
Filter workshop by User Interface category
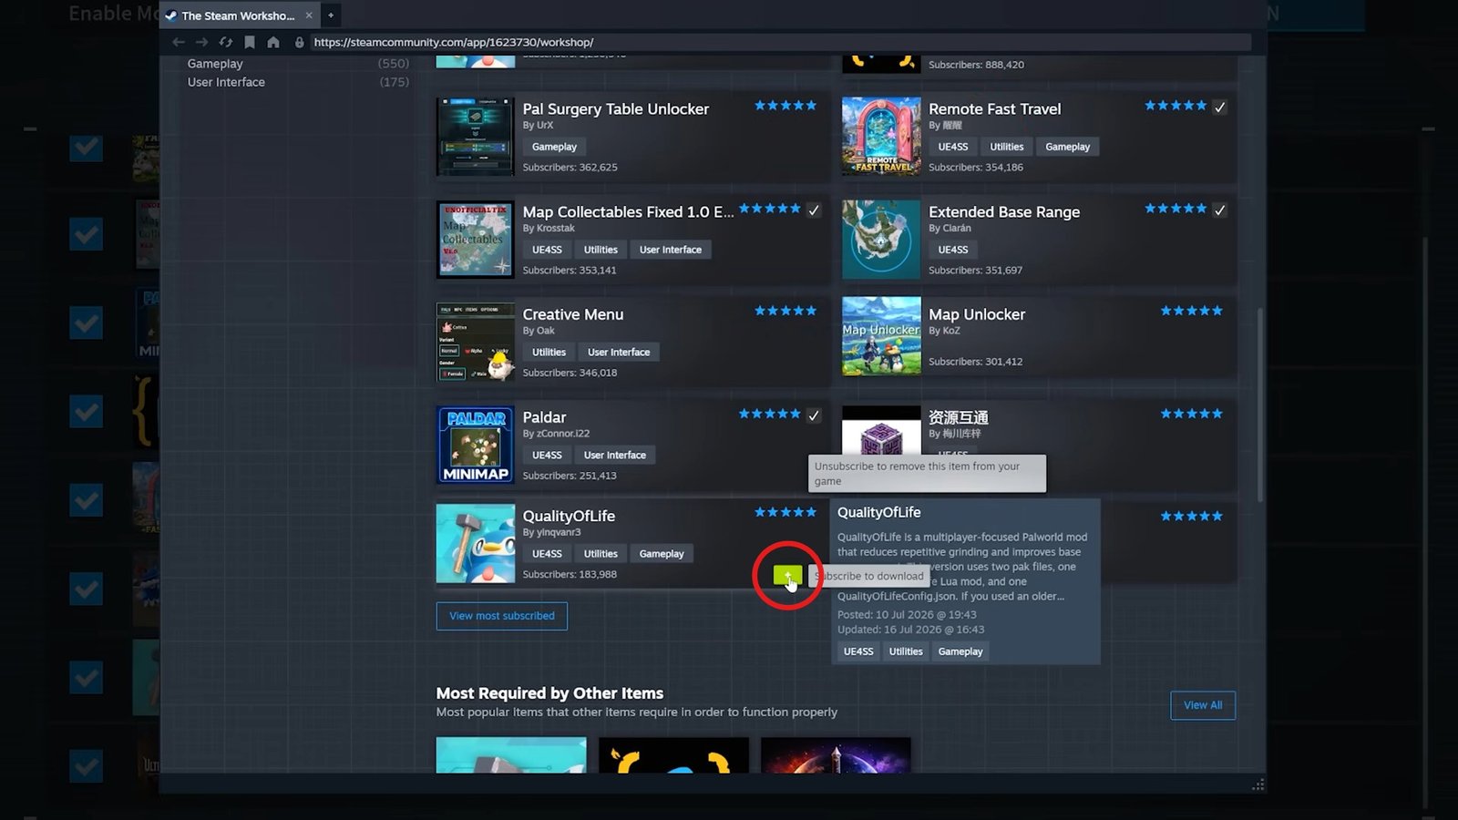tap(226, 82)
